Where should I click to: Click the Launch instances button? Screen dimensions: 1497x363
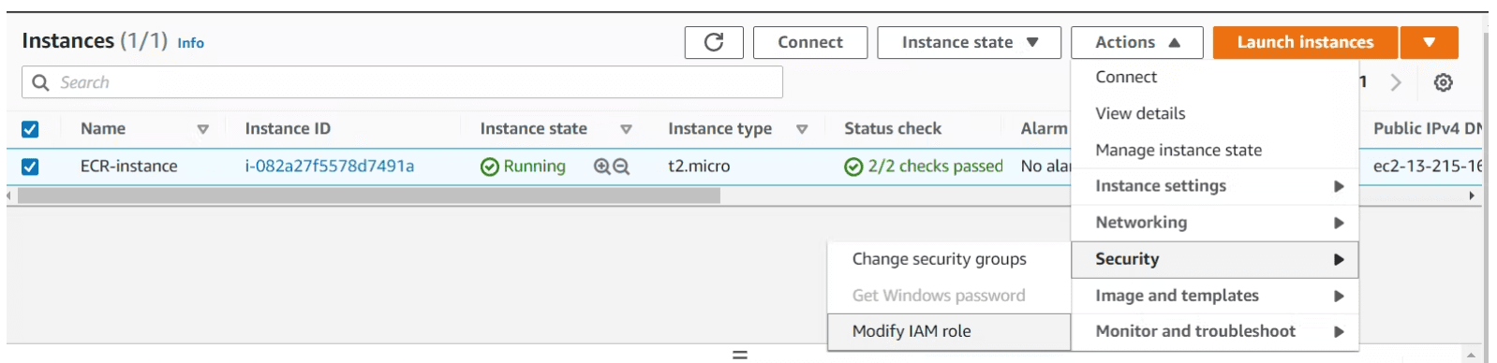point(1305,42)
